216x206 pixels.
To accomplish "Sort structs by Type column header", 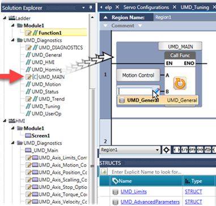I will (198, 181).
